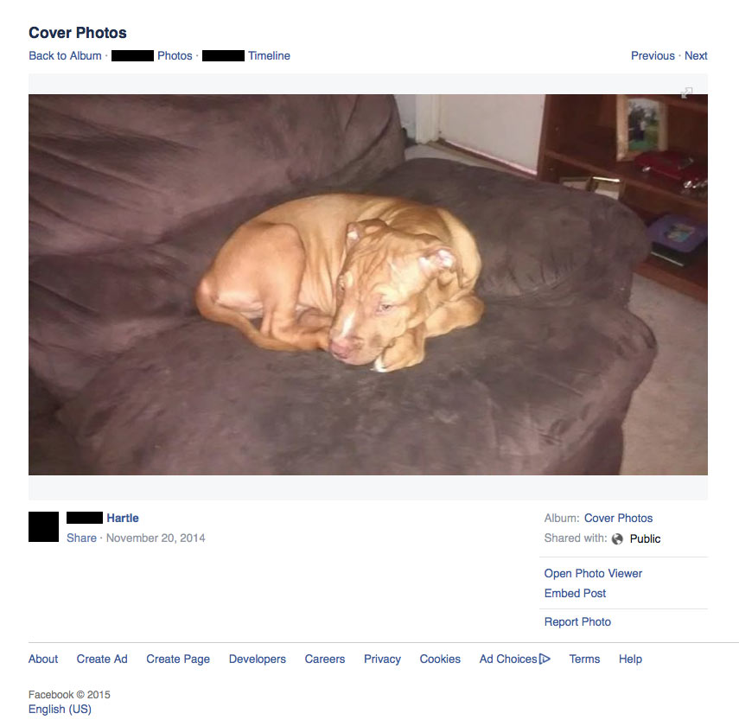Go to Next photo
Viewport: 739px width, 726px height.
click(x=696, y=55)
